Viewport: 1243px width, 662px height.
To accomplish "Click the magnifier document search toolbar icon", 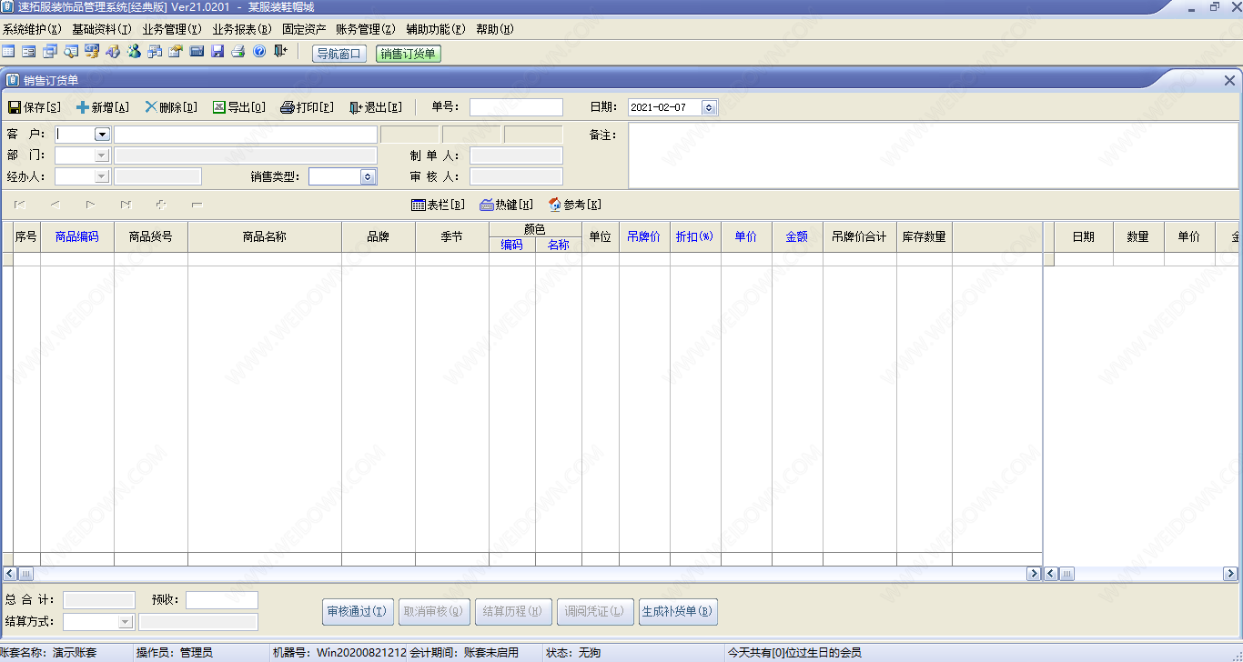I will tap(71, 52).
